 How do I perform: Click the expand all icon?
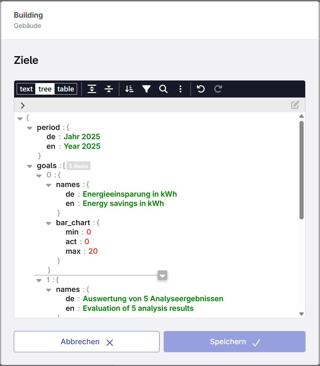pyautogui.click(x=92, y=89)
